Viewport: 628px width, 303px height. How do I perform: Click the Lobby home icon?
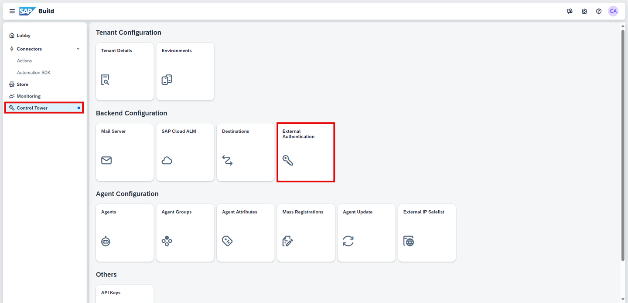(x=12, y=36)
